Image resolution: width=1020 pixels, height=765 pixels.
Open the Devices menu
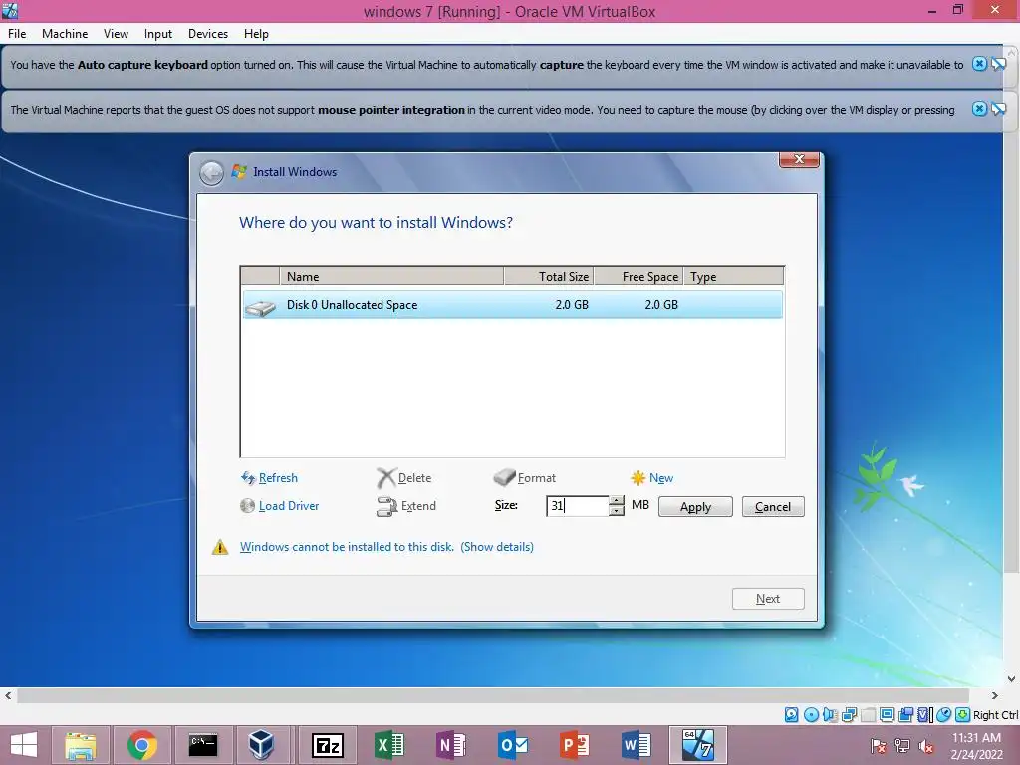pos(208,34)
